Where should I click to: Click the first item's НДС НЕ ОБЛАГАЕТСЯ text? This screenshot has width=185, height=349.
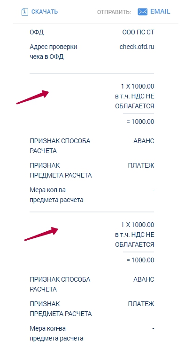click(134, 101)
